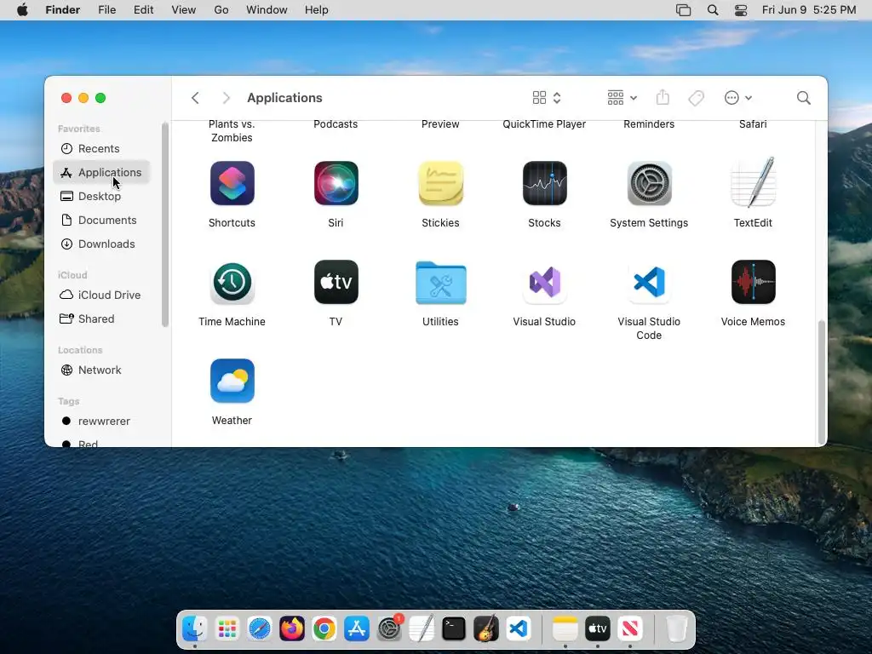Screen dimensions: 872x654
Task: Select the Stickies app icon
Action: coord(440,184)
